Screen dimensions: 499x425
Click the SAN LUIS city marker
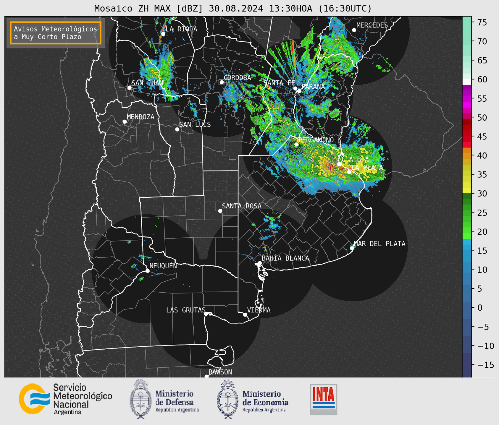(x=177, y=129)
